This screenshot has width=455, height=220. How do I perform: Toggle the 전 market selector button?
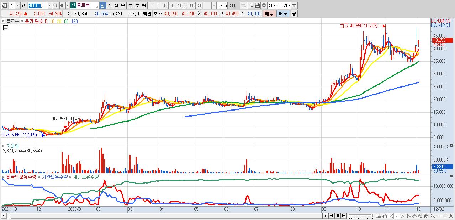coord(23,5)
